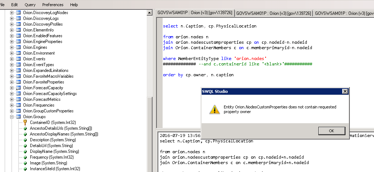374x172 pixels.
Task: Click the error message text in the dialog
Action: pyautogui.click(x=280, y=109)
